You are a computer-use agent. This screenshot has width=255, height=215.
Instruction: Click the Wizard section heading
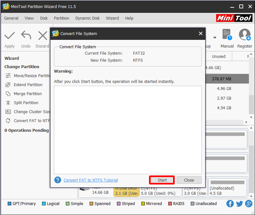[x=12, y=58]
